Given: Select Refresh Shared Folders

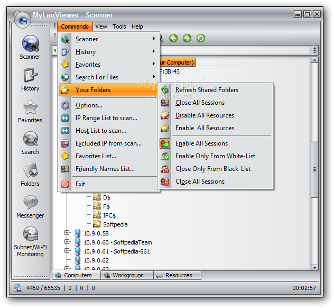Looking at the screenshot, I should pos(216,90).
